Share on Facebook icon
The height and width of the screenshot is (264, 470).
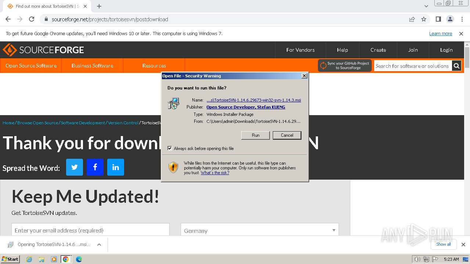pyautogui.click(x=95, y=167)
